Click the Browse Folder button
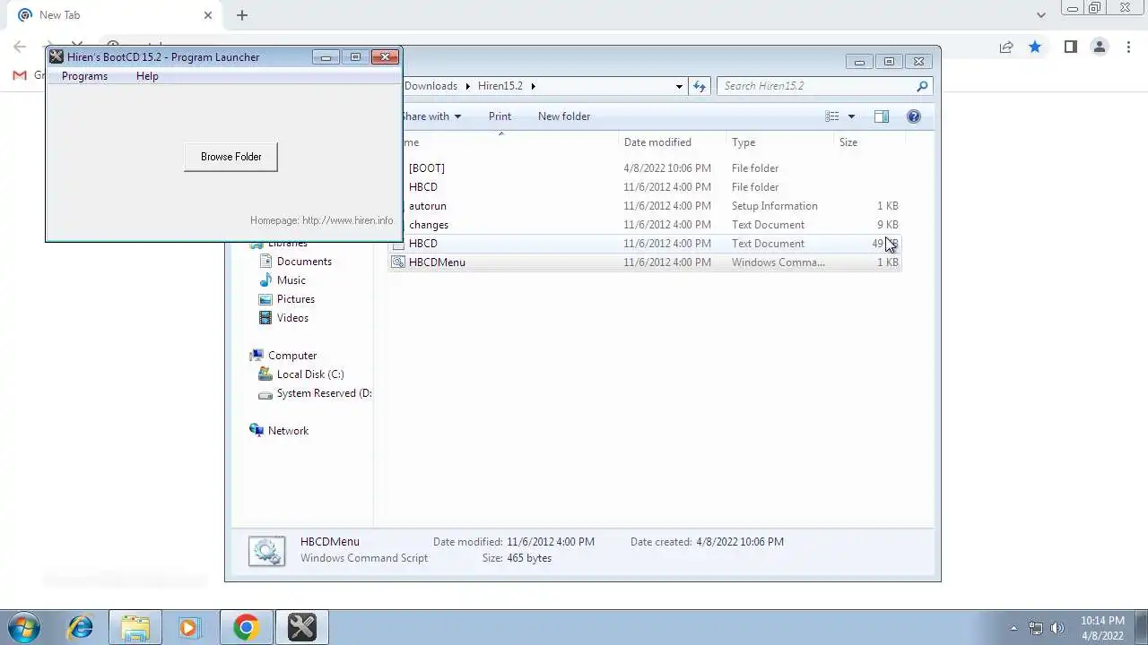Viewport: 1148px width, 645px height. [230, 157]
